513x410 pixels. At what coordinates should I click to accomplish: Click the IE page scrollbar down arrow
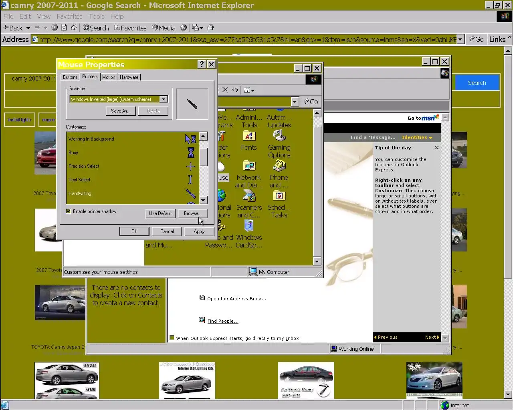[x=508, y=394]
